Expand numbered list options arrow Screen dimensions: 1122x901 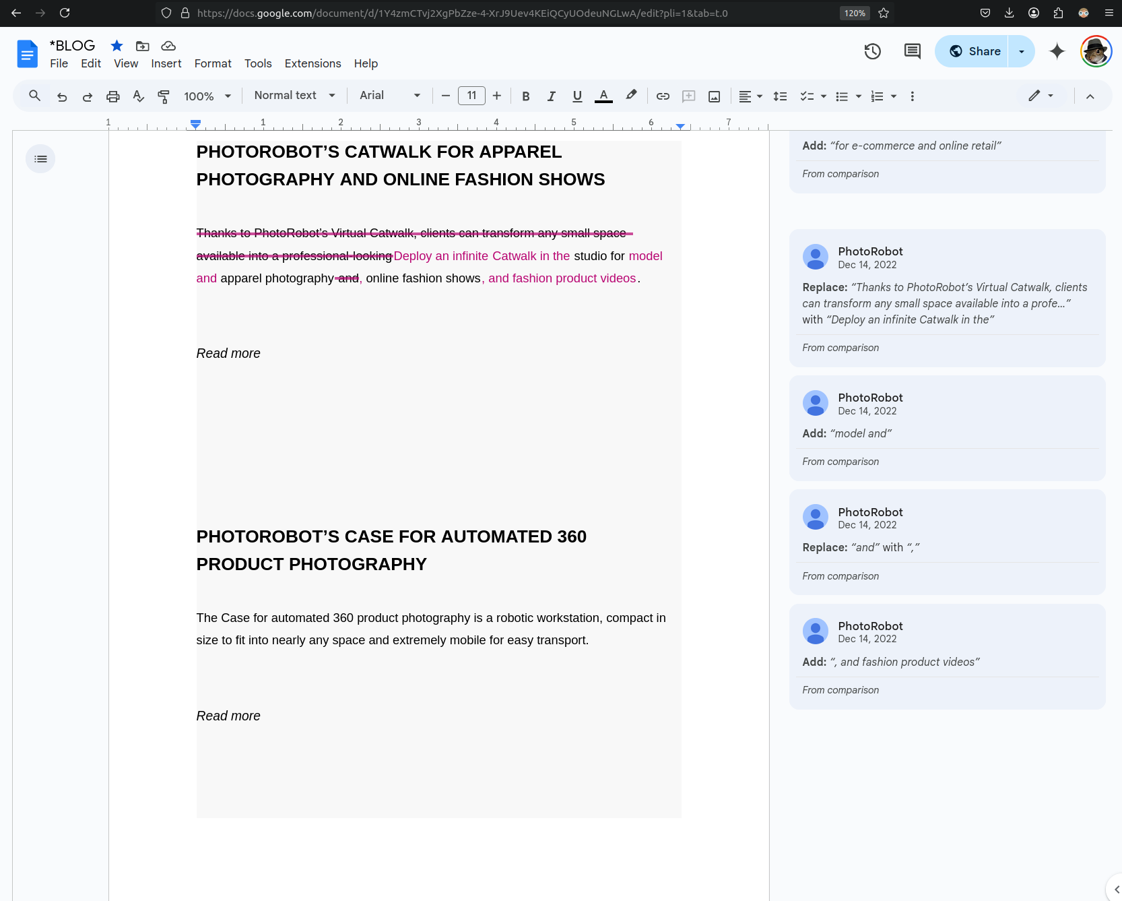894,96
